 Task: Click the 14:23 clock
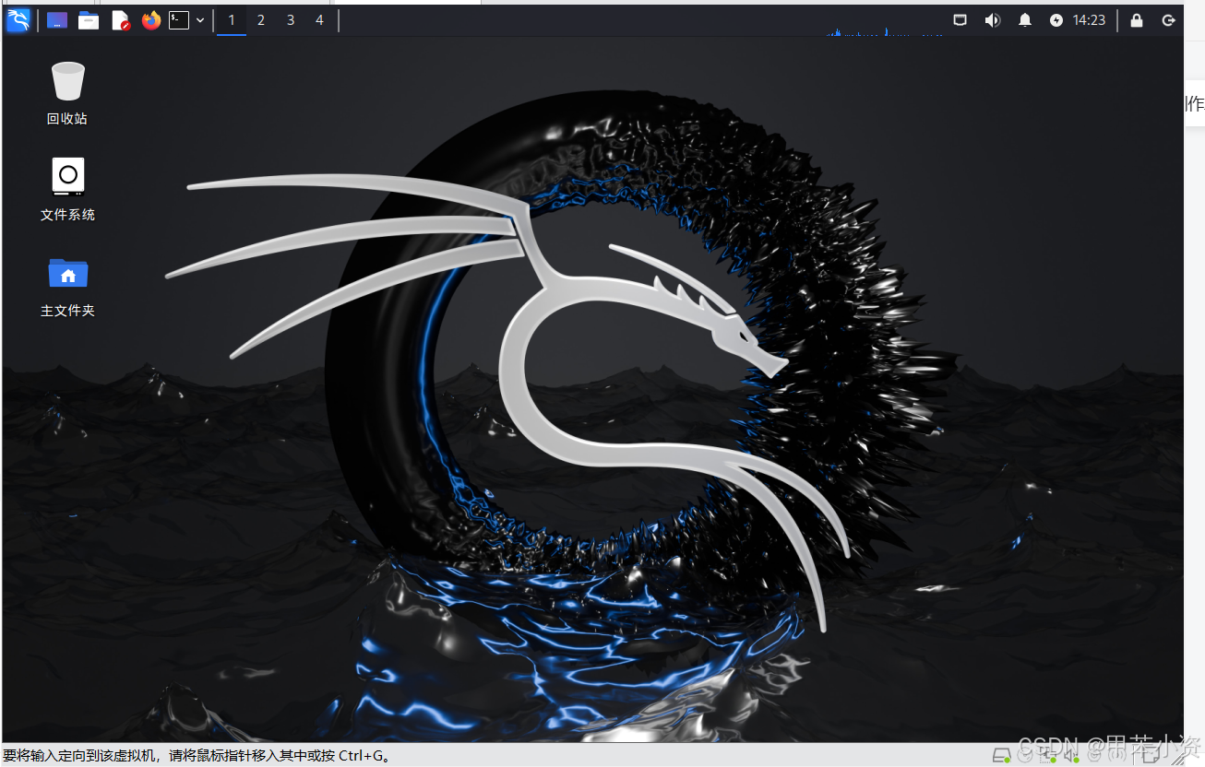point(1089,20)
